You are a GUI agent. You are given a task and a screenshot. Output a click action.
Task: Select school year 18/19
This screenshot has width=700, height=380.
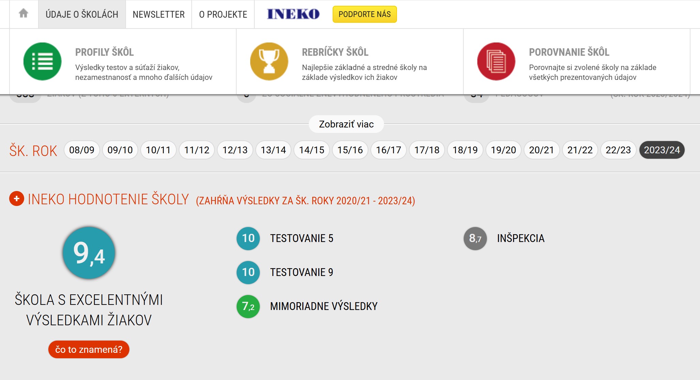(465, 150)
